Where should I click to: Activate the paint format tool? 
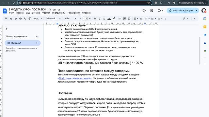click(x=30, y=19)
